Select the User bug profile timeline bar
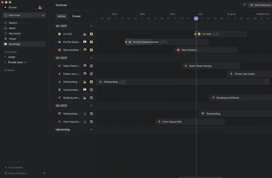This screenshot has width=272, height=178. coord(190,122)
